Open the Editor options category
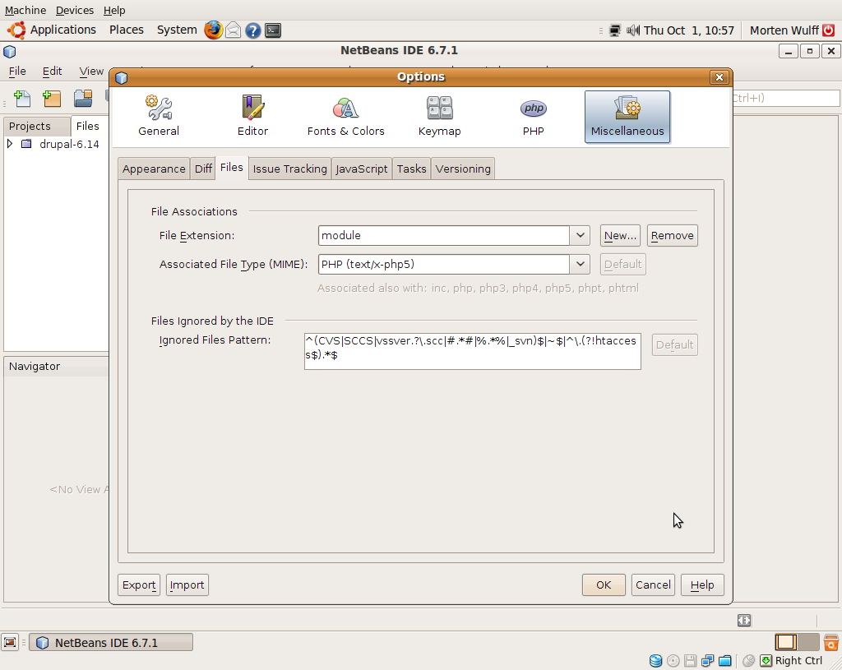 click(252, 116)
